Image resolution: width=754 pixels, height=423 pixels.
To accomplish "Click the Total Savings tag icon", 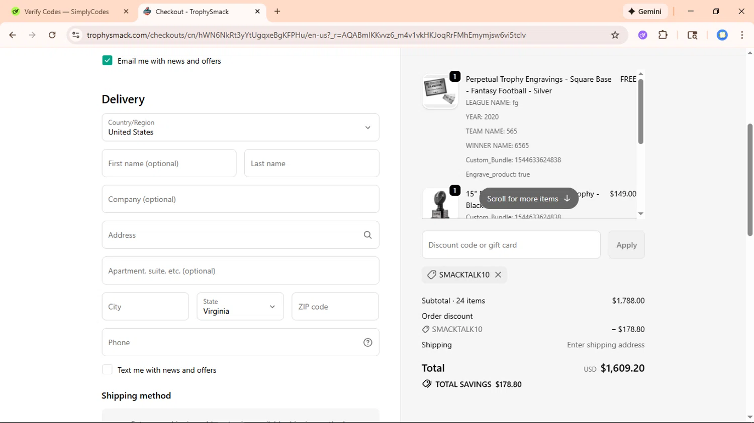I will [x=427, y=384].
